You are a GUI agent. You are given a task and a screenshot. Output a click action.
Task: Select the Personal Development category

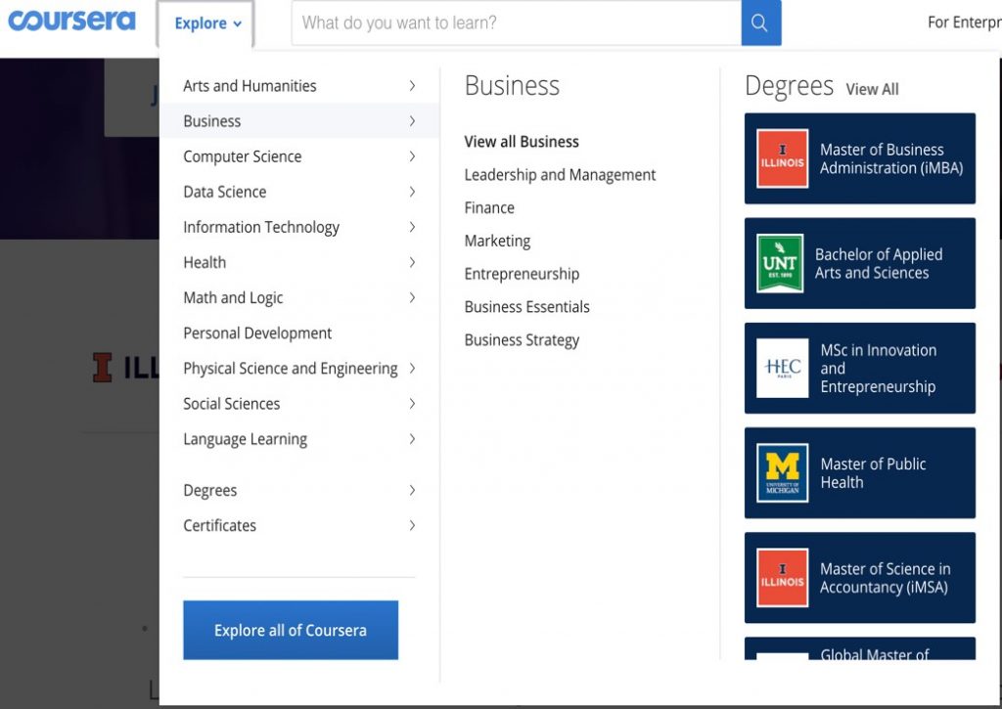click(x=257, y=333)
